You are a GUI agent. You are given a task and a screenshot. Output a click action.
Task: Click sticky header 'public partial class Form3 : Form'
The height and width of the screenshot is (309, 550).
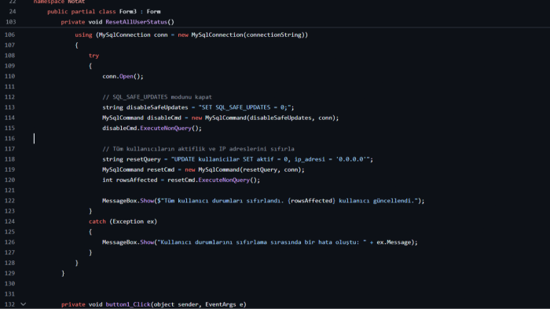click(x=104, y=12)
